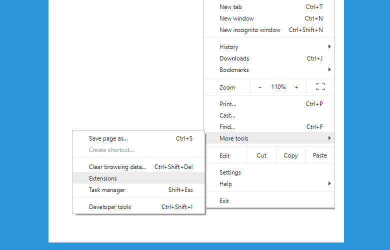The height and width of the screenshot is (250, 390).
Task: Decrease zoom with minus button
Action: [260, 87]
